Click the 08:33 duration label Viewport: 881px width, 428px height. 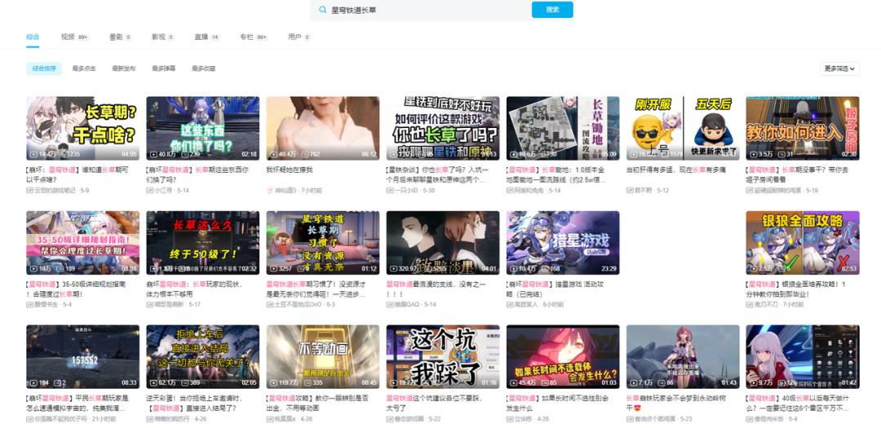pyautogui.click(x=129, y=382)
